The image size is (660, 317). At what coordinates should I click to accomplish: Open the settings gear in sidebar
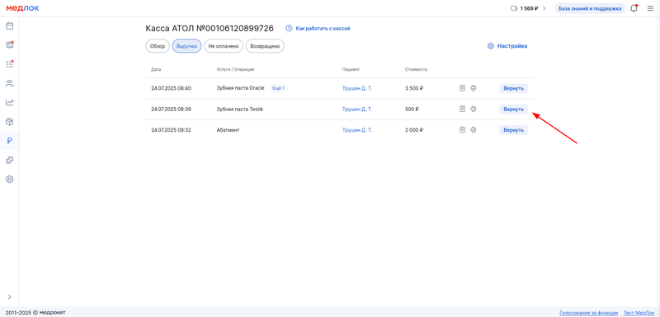(x=9, y=179)
